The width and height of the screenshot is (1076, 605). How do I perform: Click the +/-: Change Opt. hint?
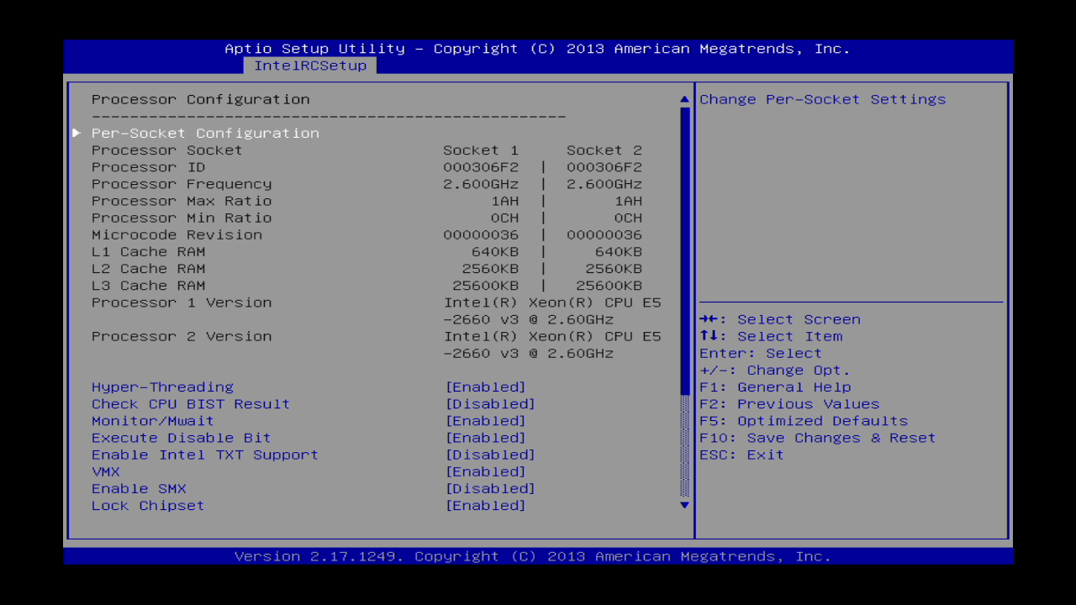775,371
